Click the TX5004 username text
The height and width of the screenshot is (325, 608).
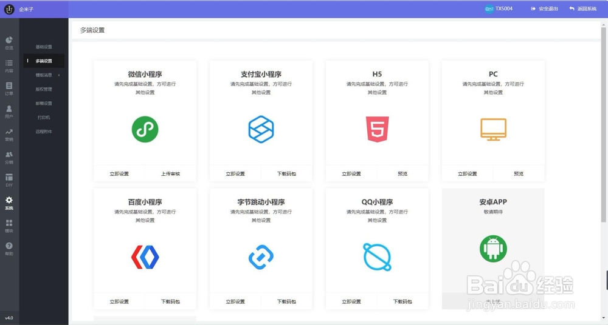coord(504,8)
